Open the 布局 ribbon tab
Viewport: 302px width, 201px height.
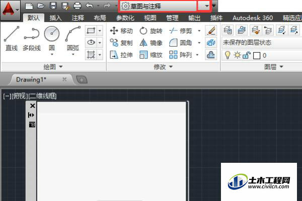[x=100, y=18]
